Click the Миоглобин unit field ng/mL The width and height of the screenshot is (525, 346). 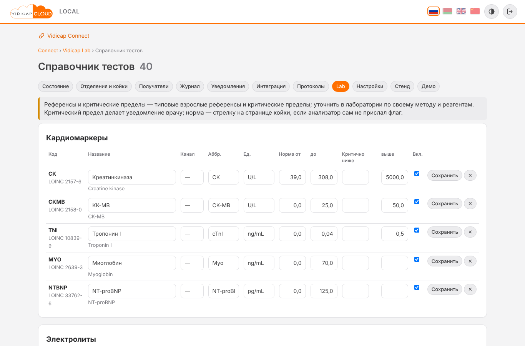coord(259,263)
